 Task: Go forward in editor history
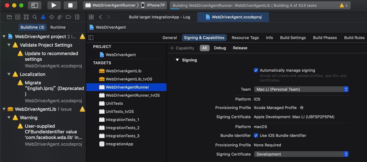(x=109, y=17)
